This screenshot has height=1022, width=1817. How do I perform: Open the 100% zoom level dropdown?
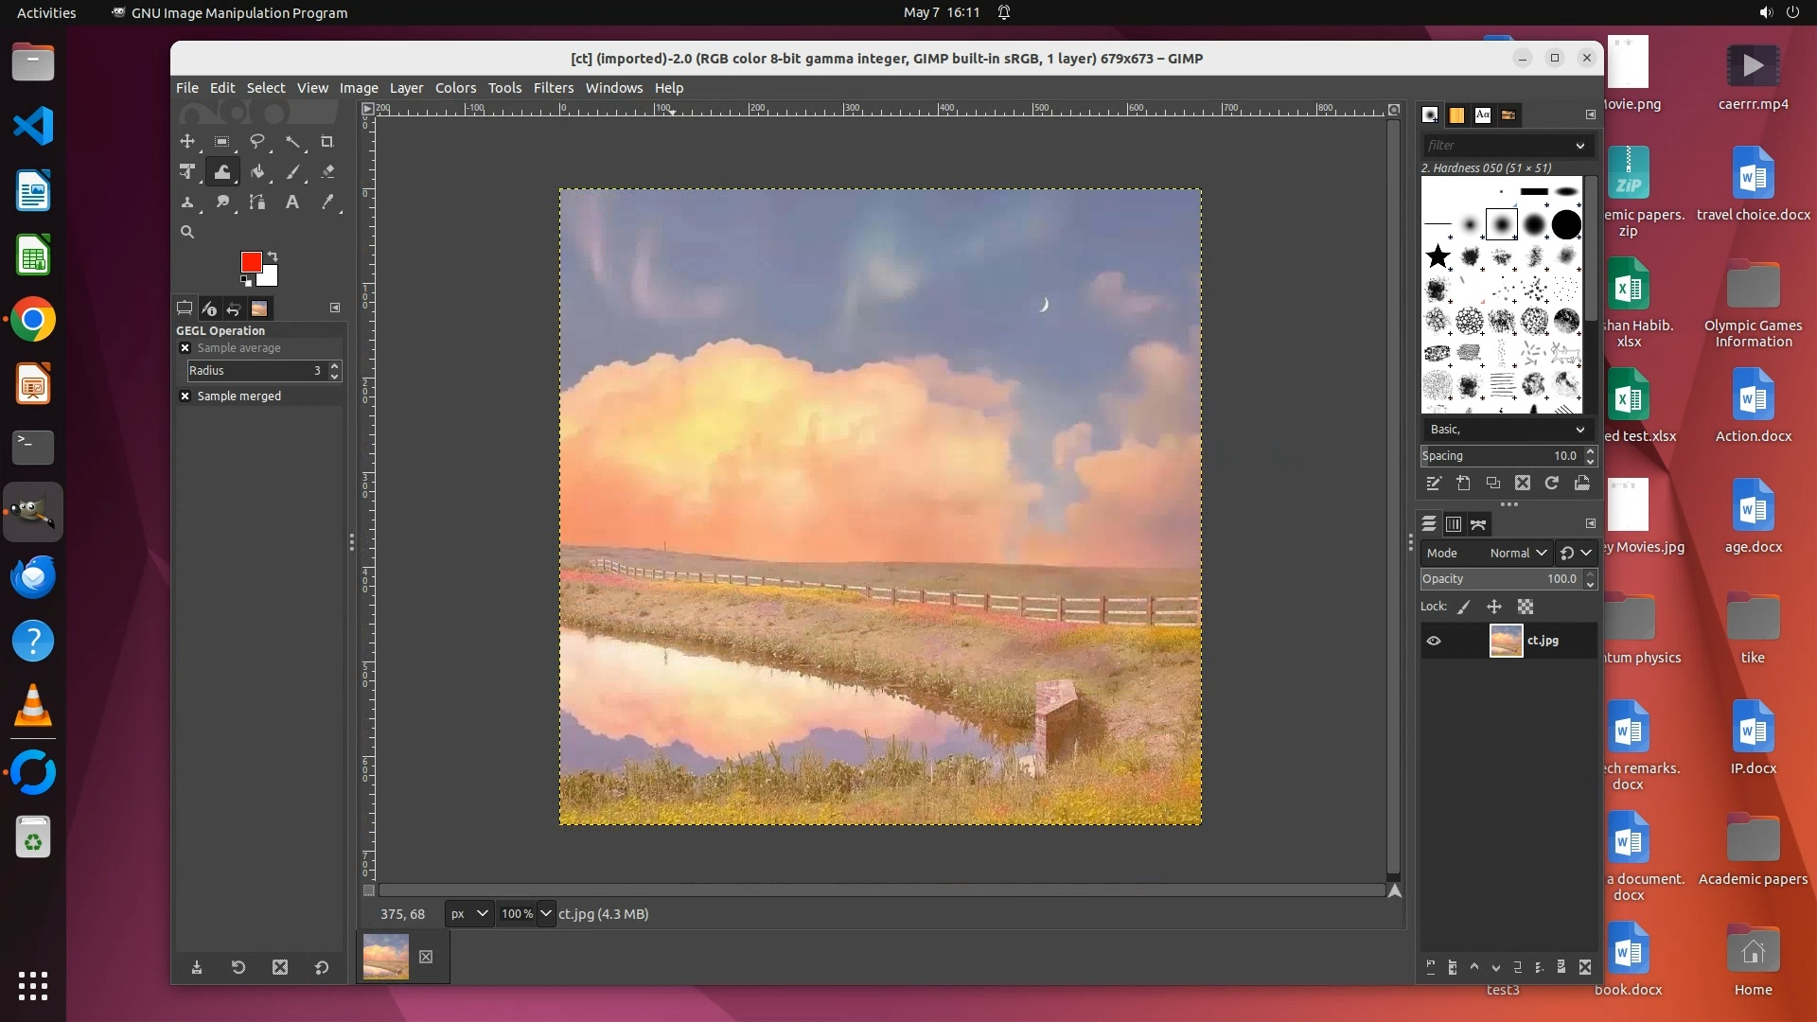(x=546, y=914)
